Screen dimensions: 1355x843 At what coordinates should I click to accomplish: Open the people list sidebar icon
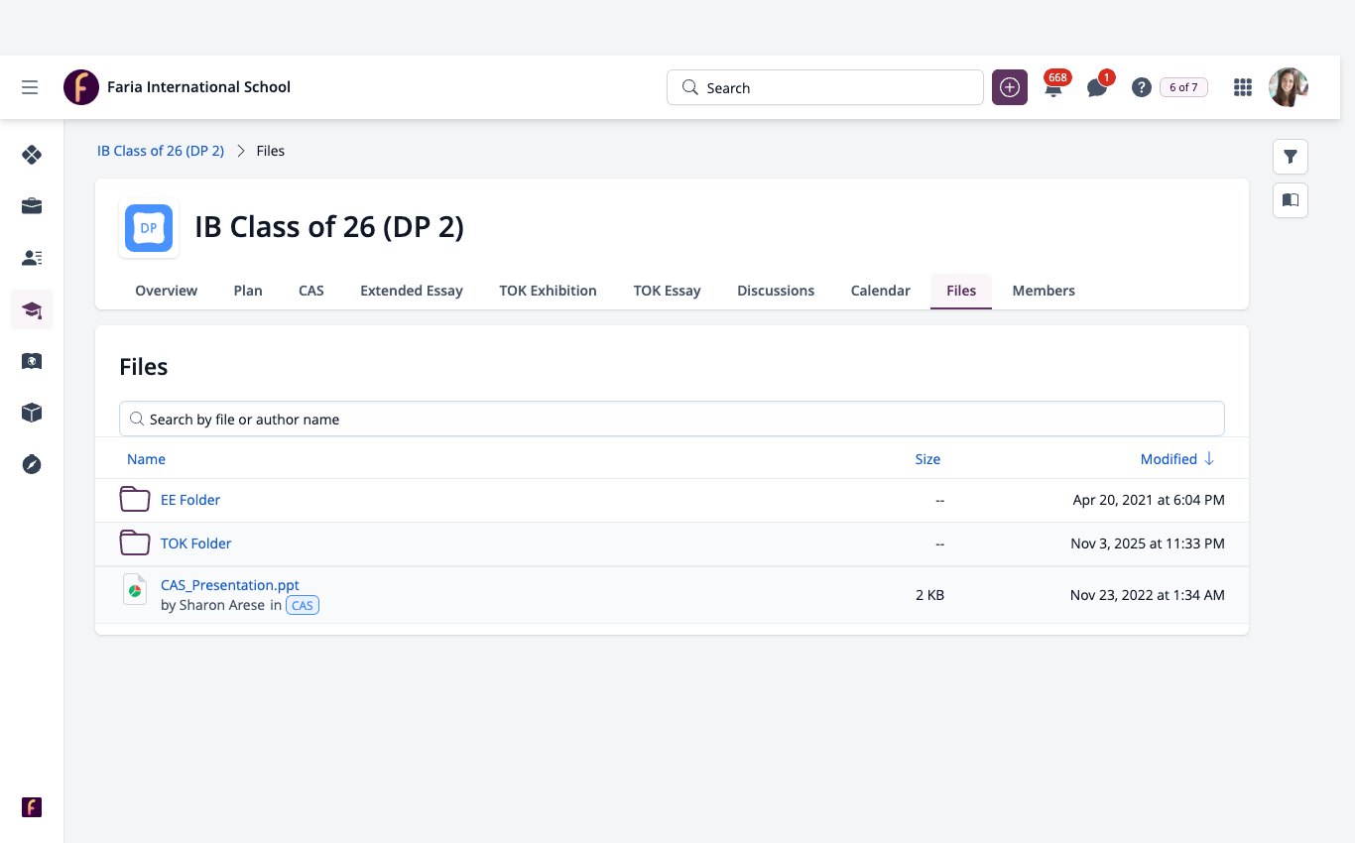32,258
